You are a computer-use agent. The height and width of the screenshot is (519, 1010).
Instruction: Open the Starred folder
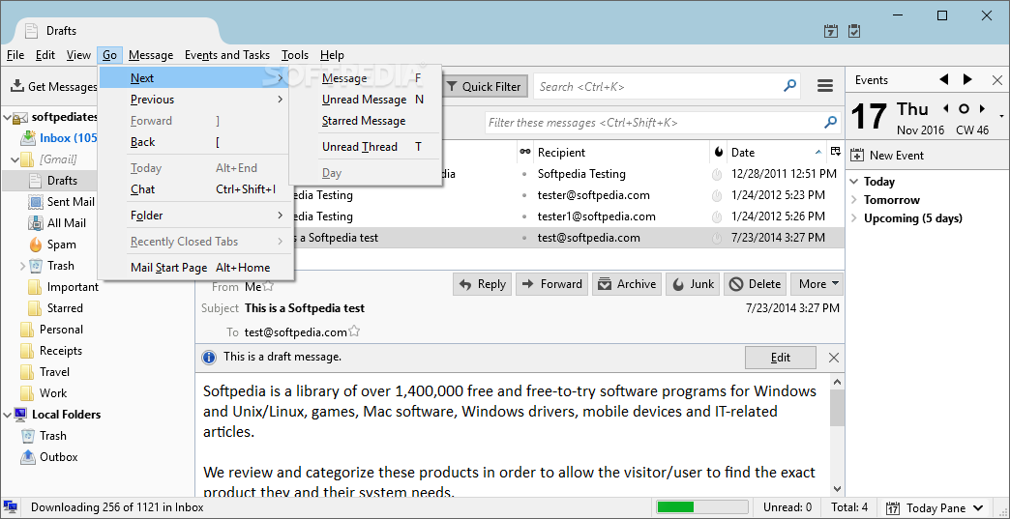click(x=65, y=308)
